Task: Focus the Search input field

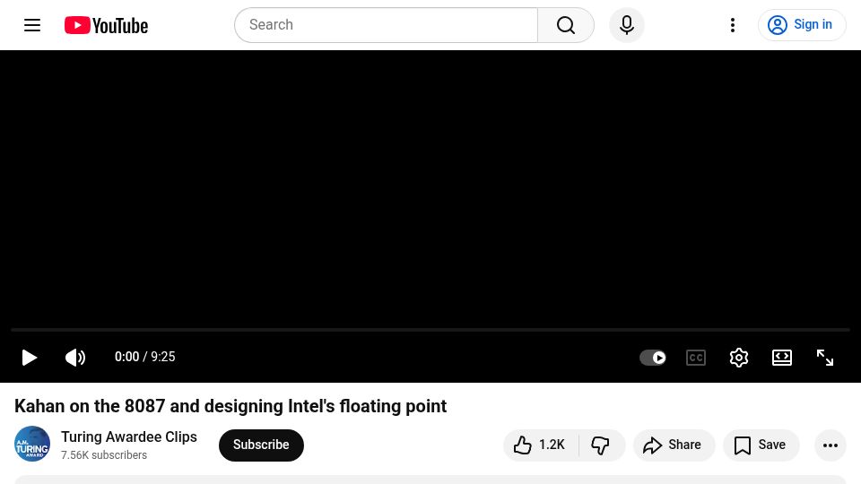Action: tap(386, 25)
